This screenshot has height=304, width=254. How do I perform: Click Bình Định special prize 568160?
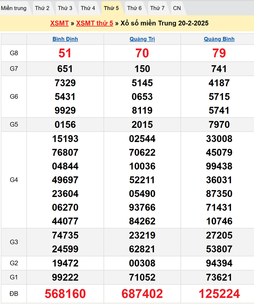tap(65, 294)
